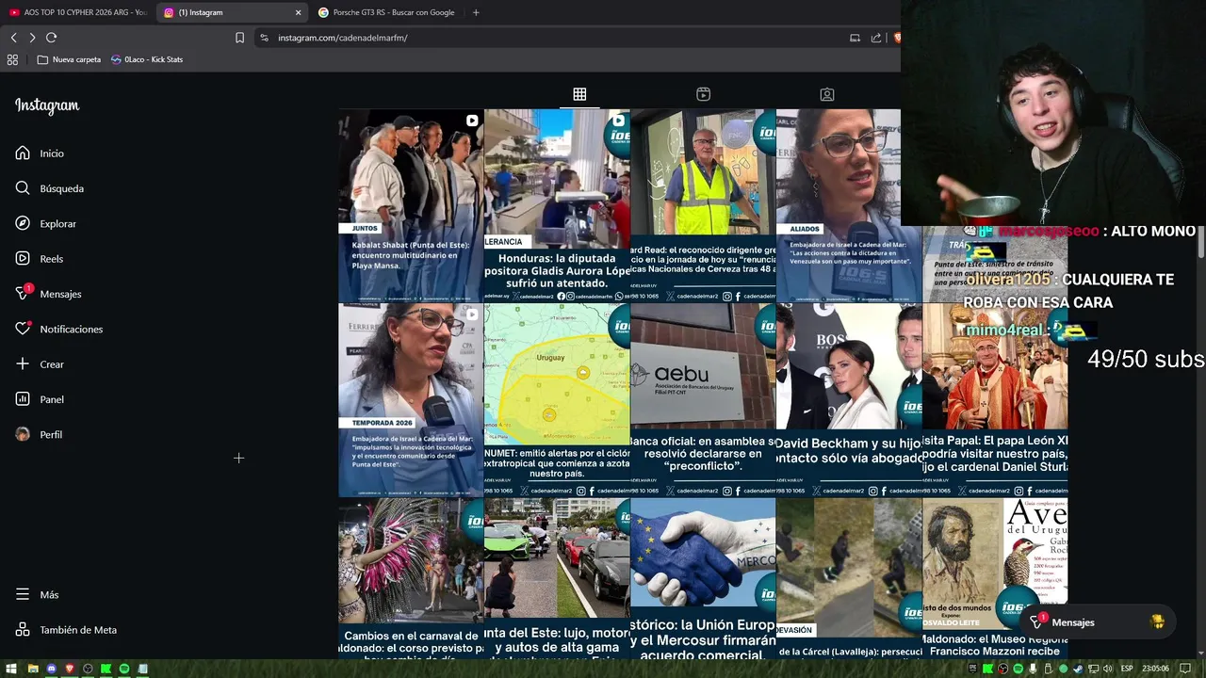Open the Honduras diputada Gladis Aurora López post
1206x678 pixels.
[x=557, y=205]
